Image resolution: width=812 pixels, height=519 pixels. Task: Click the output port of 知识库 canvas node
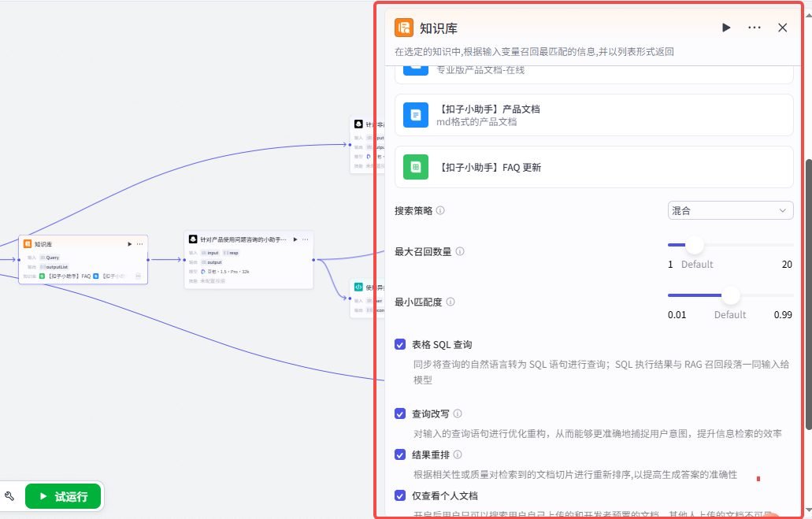pyautogui.click(x=148, y=260)
